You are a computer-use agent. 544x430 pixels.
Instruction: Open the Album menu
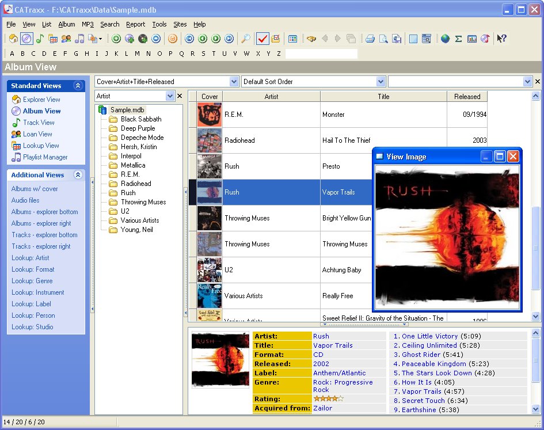[67, 24]
